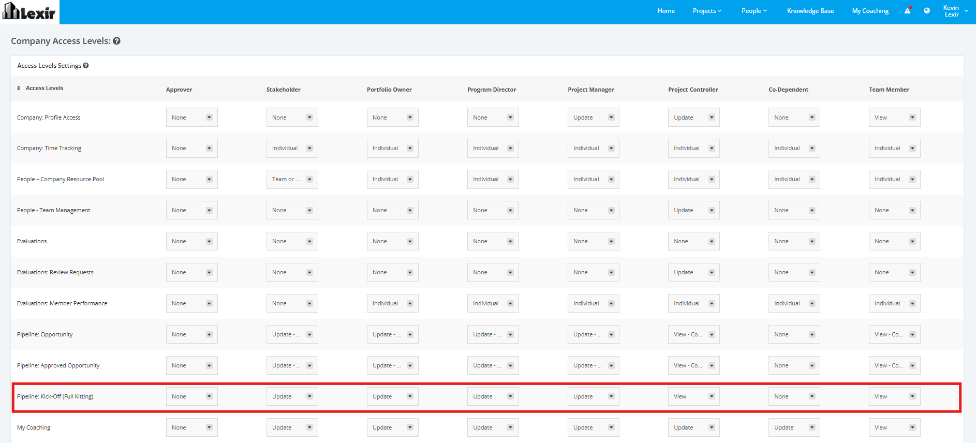976x443 pixels.
Task: Open help icon beside Access Levels Settings
Action: 86,66
